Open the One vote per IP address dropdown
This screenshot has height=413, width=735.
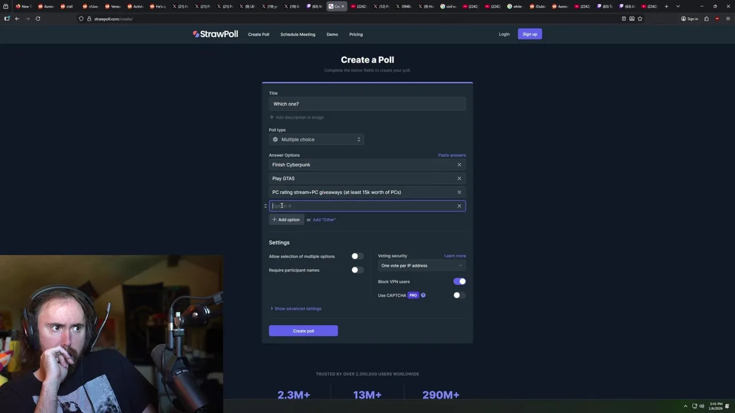tap(422, 266)
